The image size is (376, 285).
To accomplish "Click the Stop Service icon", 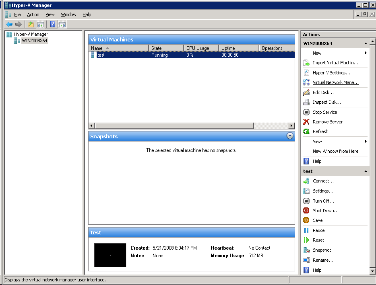I will point(306,112).
